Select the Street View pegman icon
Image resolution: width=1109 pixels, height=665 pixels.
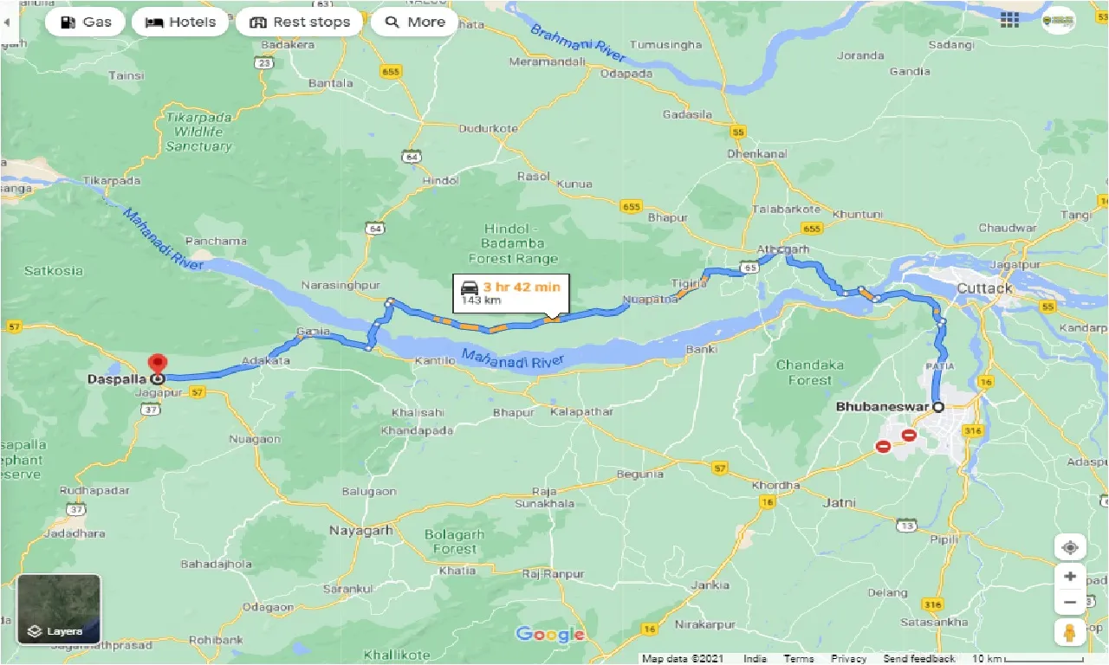click(x=1070, y=632)
